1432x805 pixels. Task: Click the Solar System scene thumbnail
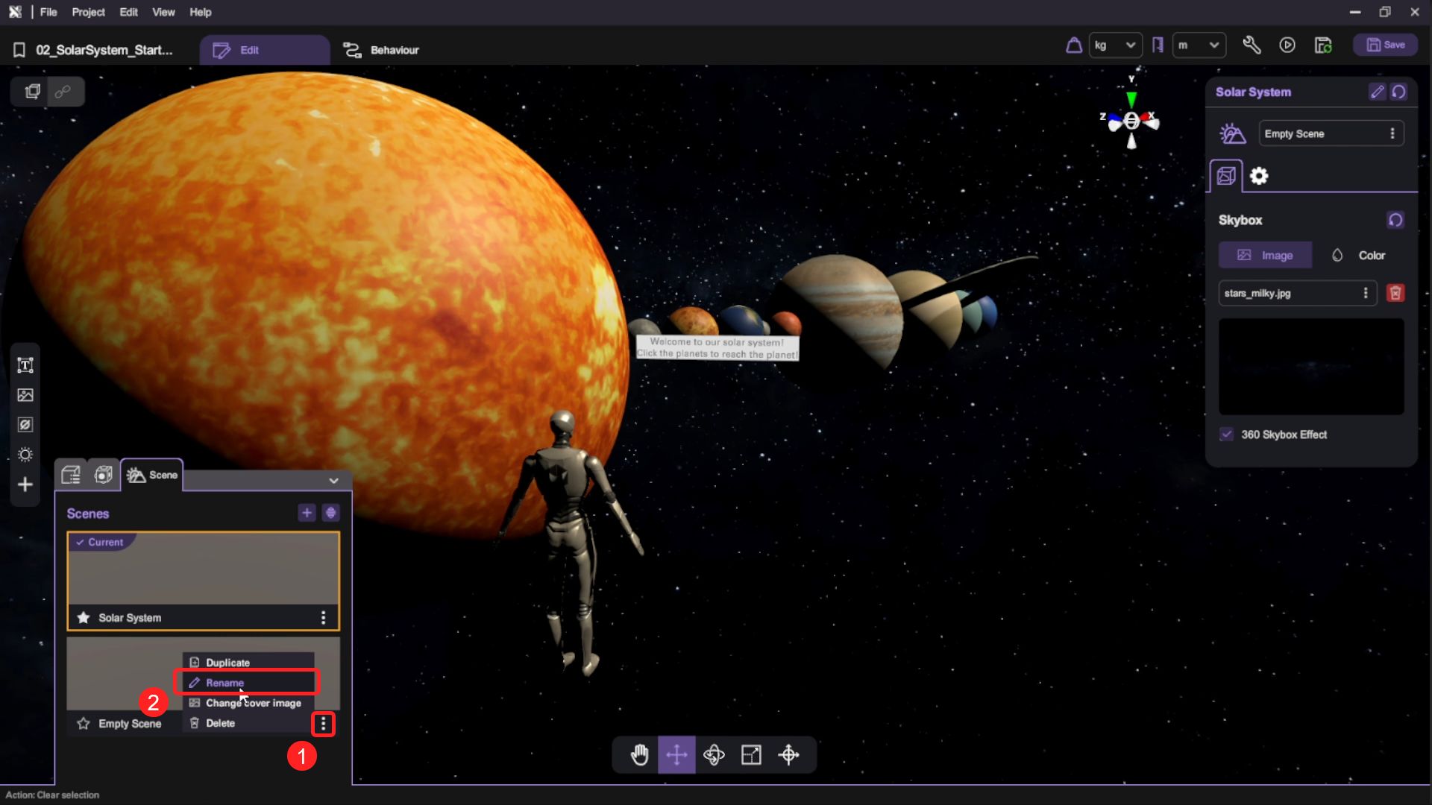[203, 570]
